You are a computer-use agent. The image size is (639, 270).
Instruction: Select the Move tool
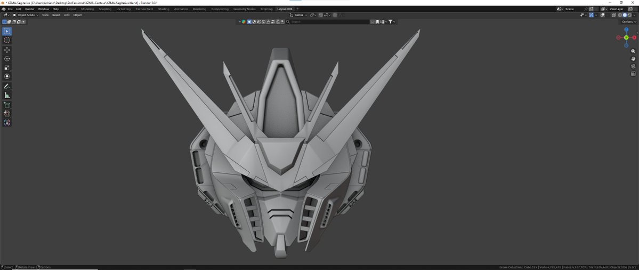tap(7, 50)
